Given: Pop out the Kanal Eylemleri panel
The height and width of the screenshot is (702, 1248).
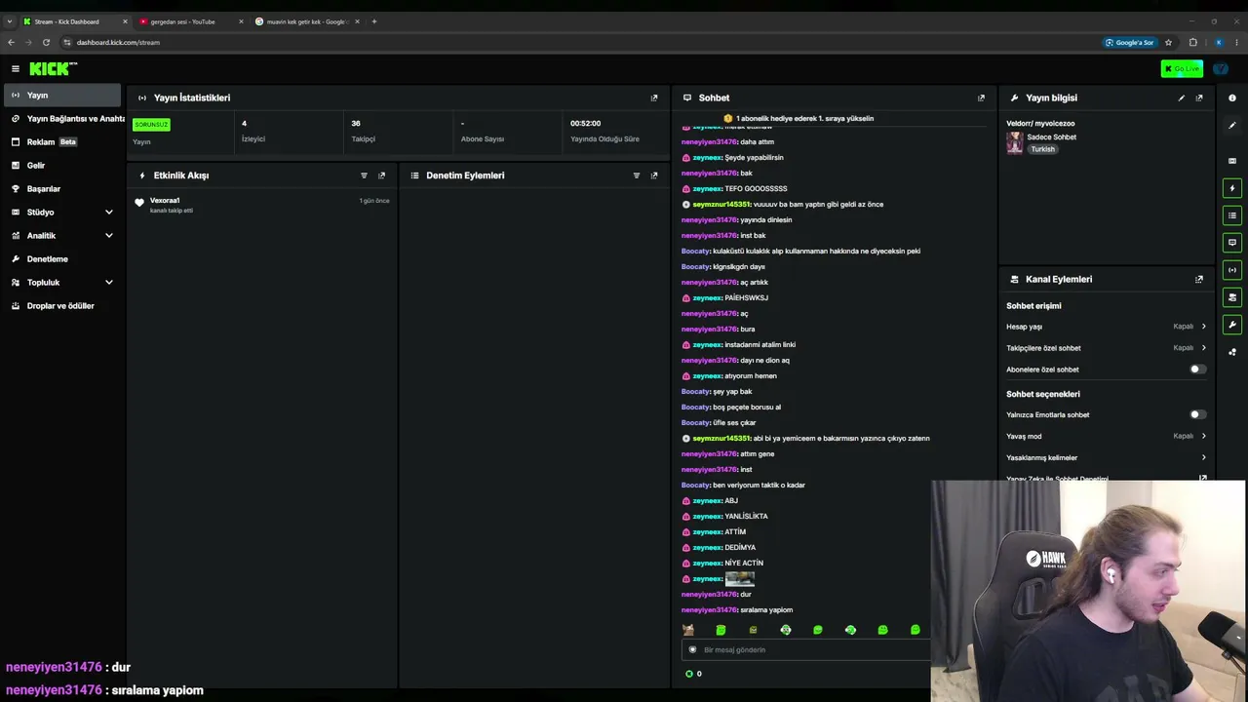Looking at the screenshot, I should point(1199,279).
